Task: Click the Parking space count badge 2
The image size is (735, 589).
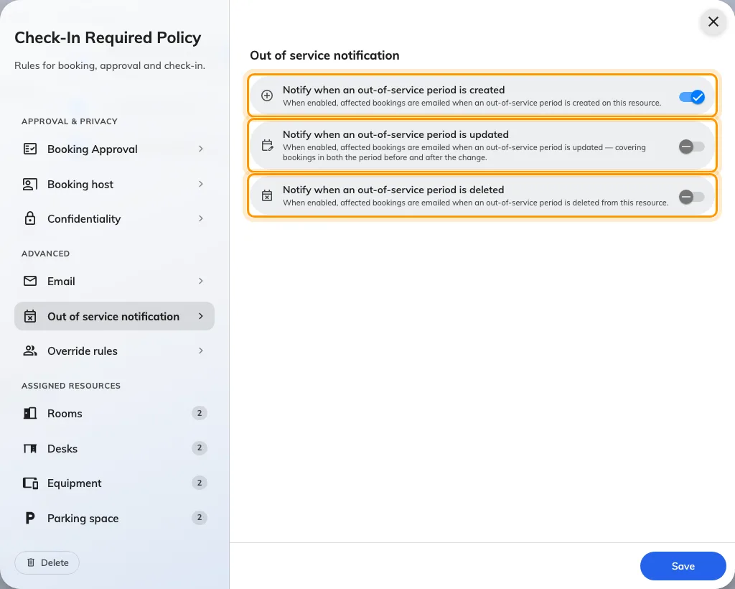Action: [x=200, y=517]
